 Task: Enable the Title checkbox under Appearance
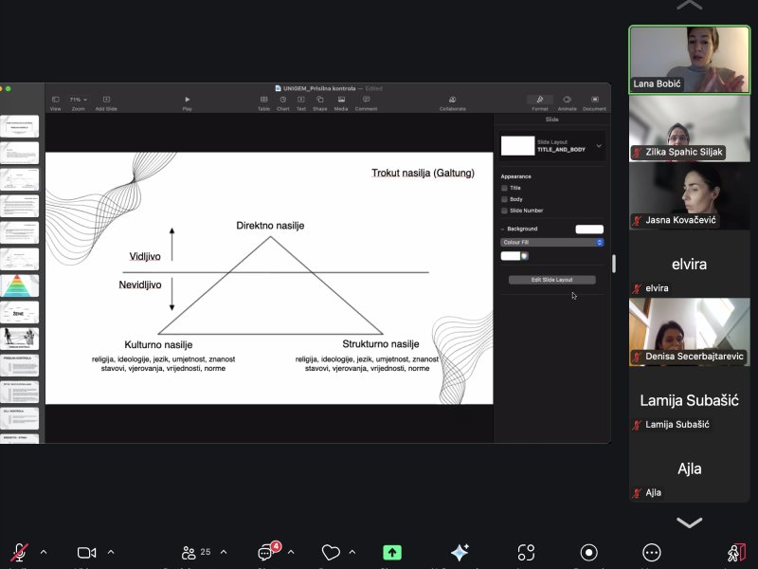pos(504,188)
